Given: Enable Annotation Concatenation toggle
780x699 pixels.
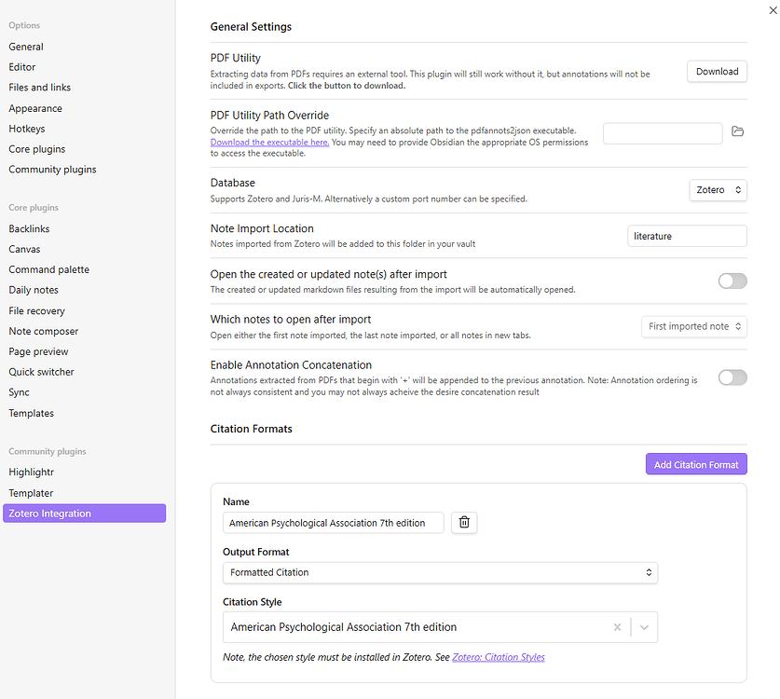Looking at the screenshot, I should tap(732, 377).
